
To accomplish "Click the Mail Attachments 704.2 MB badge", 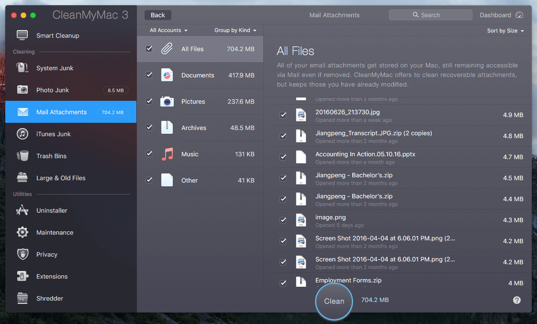I will (x=112, y=112).
